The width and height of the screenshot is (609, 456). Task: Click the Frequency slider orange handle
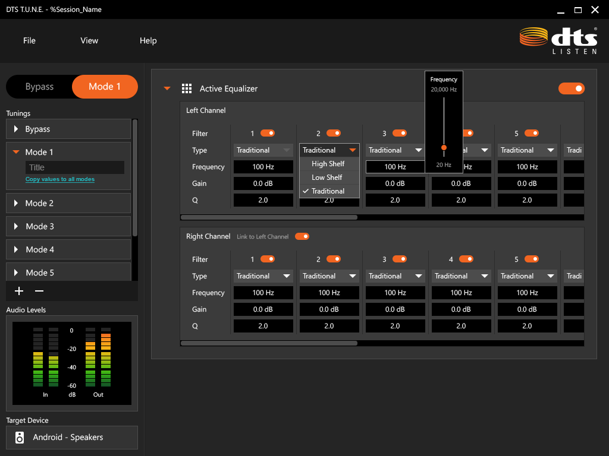pyautogui.click(x=444, y=147)
